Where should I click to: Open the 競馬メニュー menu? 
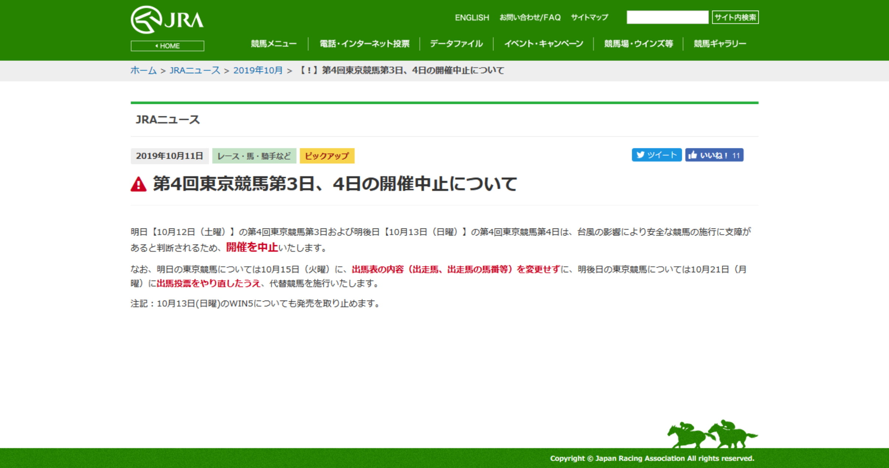(x=274, y=44)
